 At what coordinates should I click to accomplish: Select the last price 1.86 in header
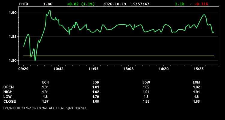point(48,4)
